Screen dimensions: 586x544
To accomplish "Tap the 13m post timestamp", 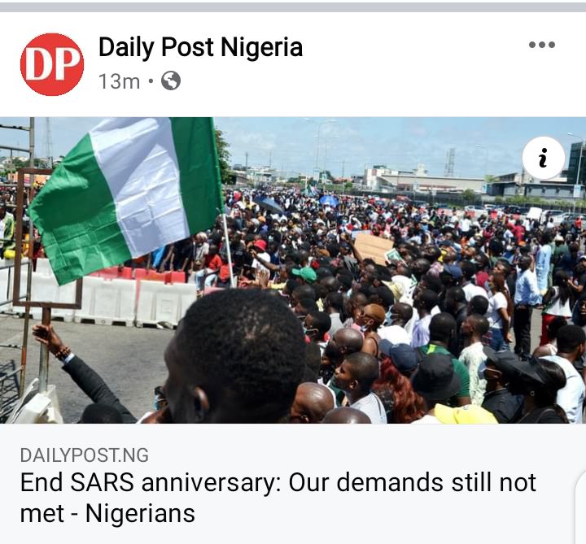I will click(119, 81).
